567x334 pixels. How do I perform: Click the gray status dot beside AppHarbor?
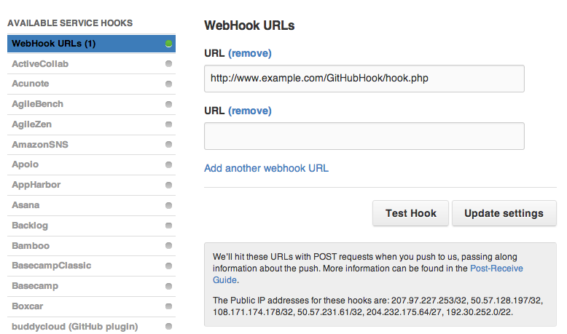[x=169, y=186]
